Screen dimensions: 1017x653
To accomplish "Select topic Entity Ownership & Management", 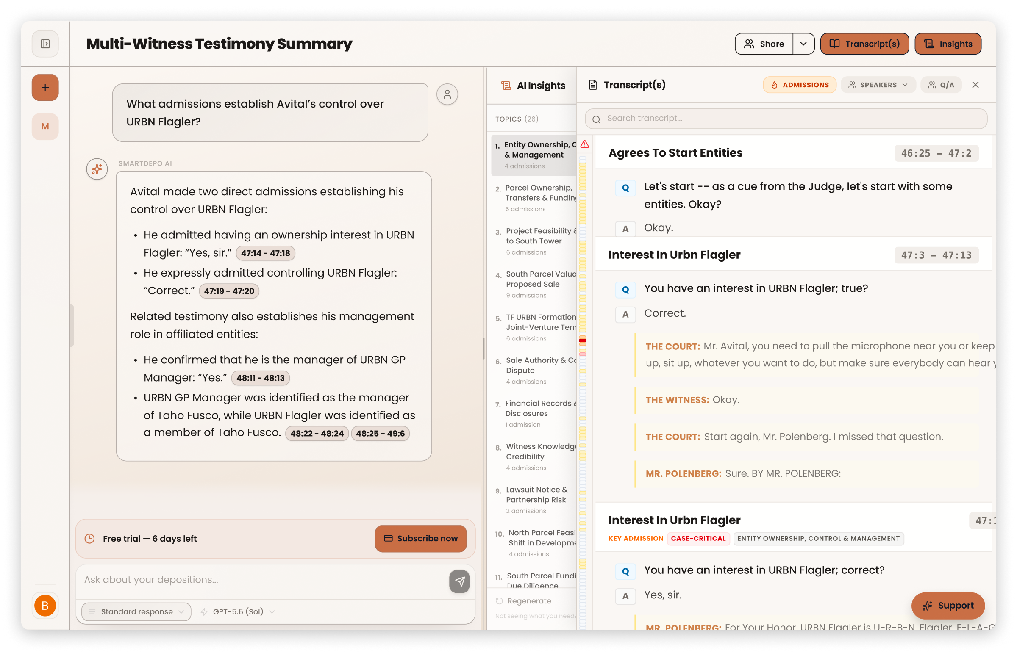I will tap(534, 155).
